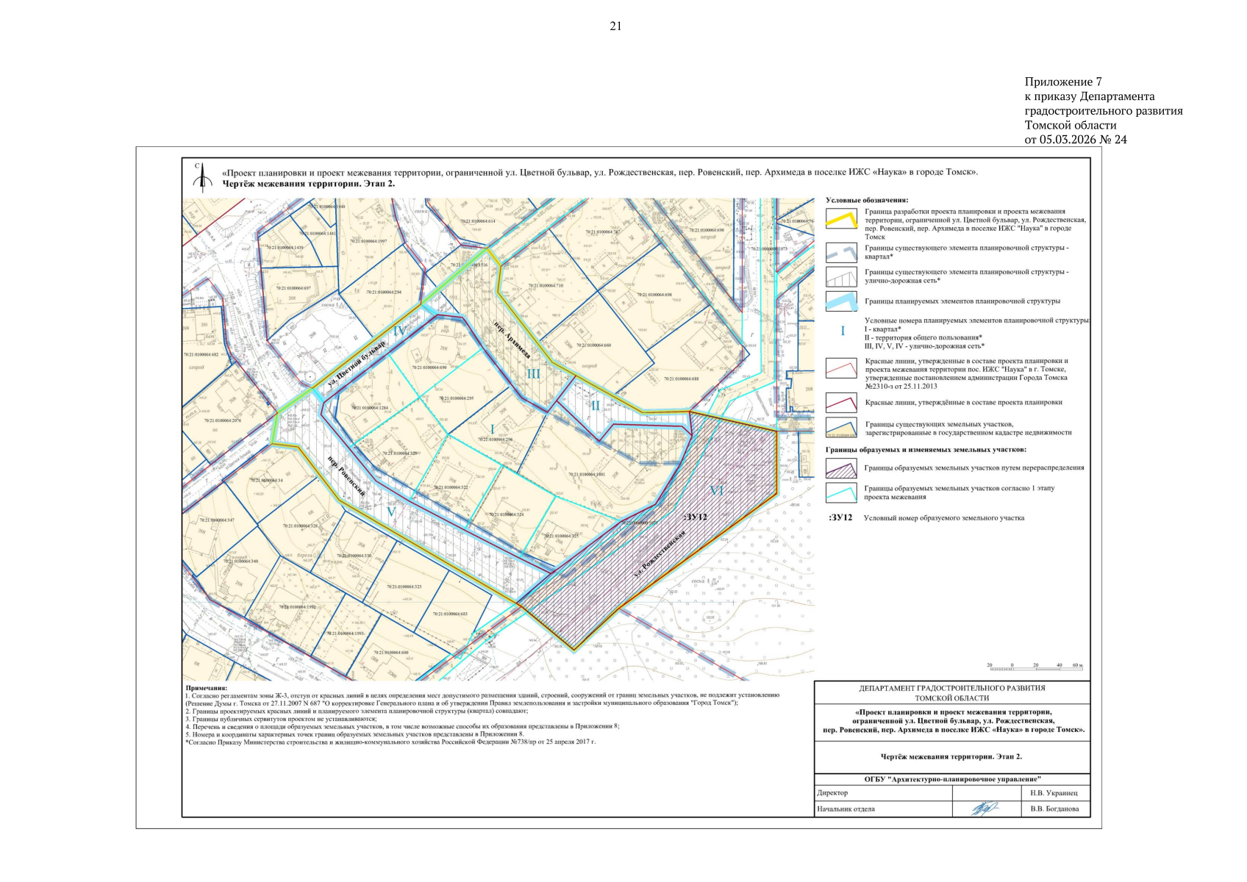Screen dimensions: 1247x882
Task: Click the purple hatched redistribution legend swatch
Action: pos(841,468)
